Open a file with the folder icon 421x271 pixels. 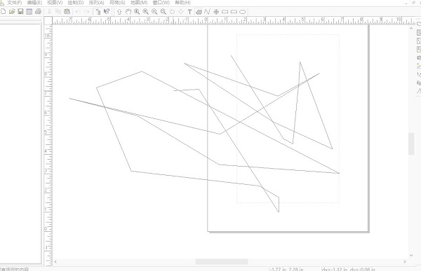pyautogui.click(x=12, y=11)
